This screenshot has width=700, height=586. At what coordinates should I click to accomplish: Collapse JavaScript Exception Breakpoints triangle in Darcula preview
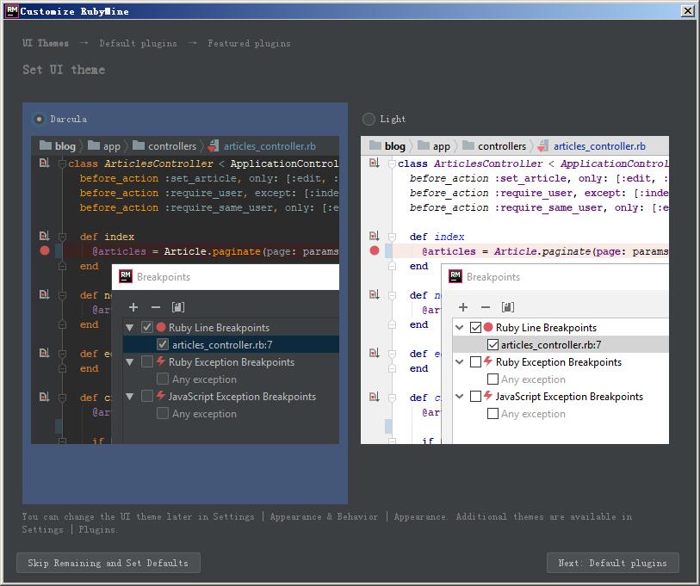tap(129, 397)
